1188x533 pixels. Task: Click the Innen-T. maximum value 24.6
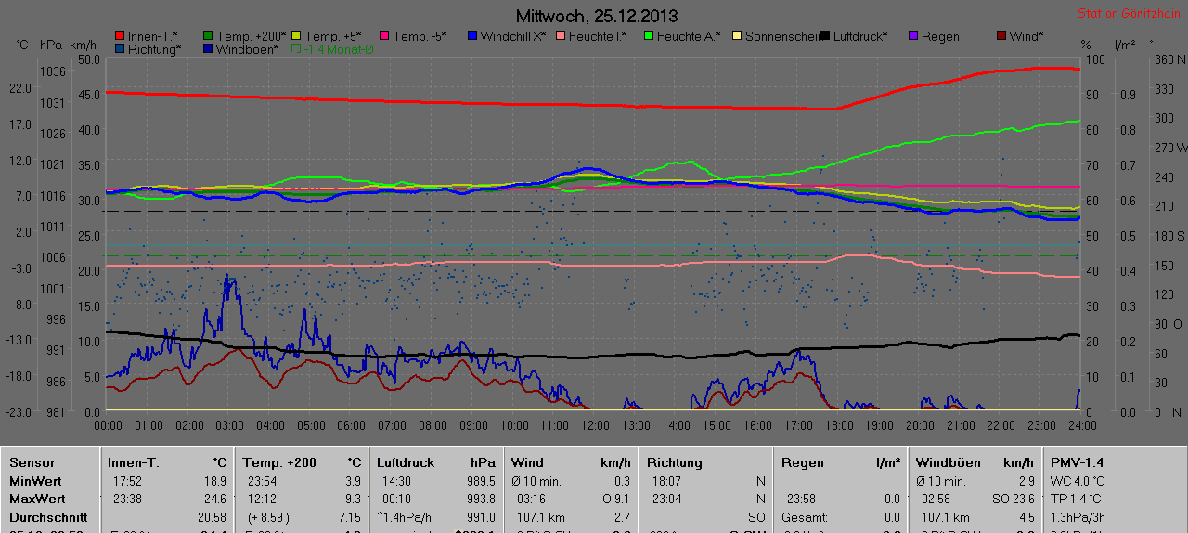coord(215,499)
